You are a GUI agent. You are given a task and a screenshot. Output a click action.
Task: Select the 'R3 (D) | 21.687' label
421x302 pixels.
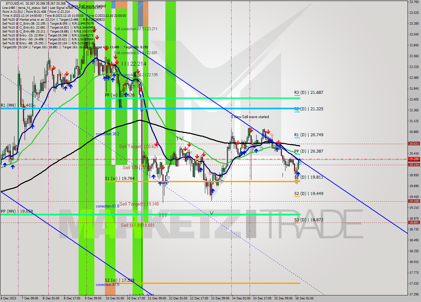pyautogui.click(x=309, y=93)
